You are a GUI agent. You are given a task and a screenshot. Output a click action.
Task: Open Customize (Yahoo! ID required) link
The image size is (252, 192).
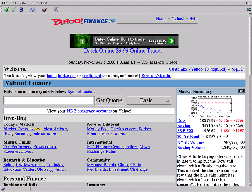tap(198, 69)
